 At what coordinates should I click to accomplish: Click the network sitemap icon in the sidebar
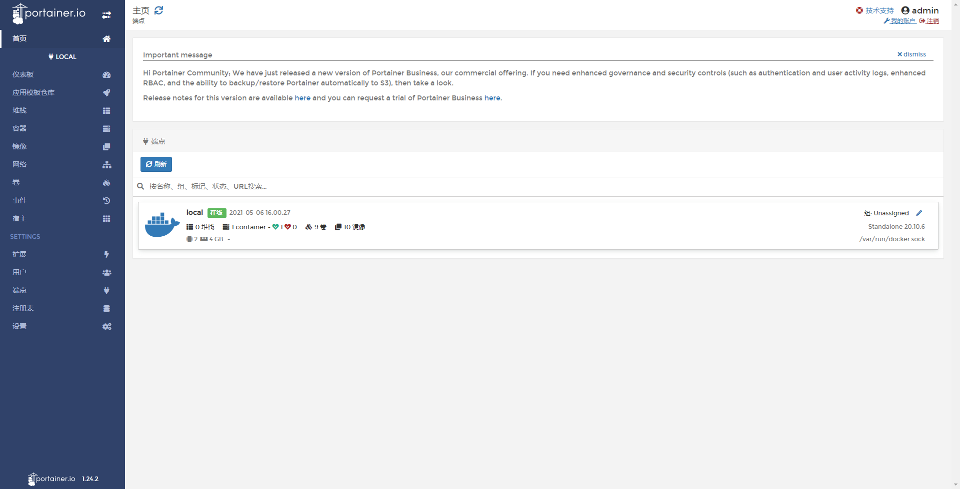click(106, 165)
